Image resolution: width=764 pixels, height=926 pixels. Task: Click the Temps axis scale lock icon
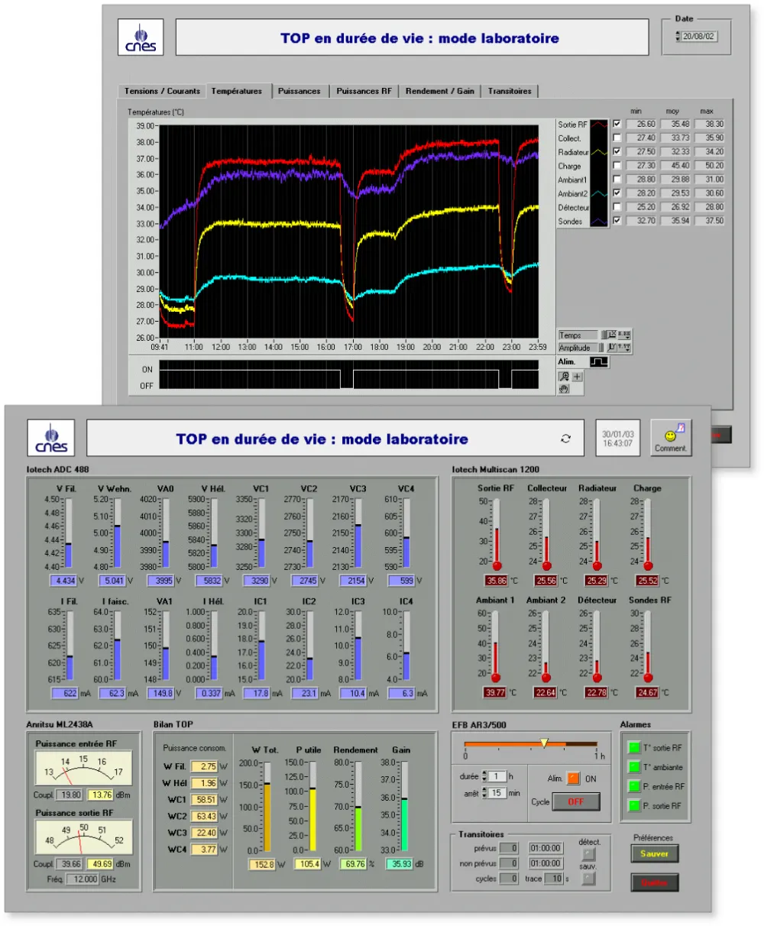click(x=603, y=335)
